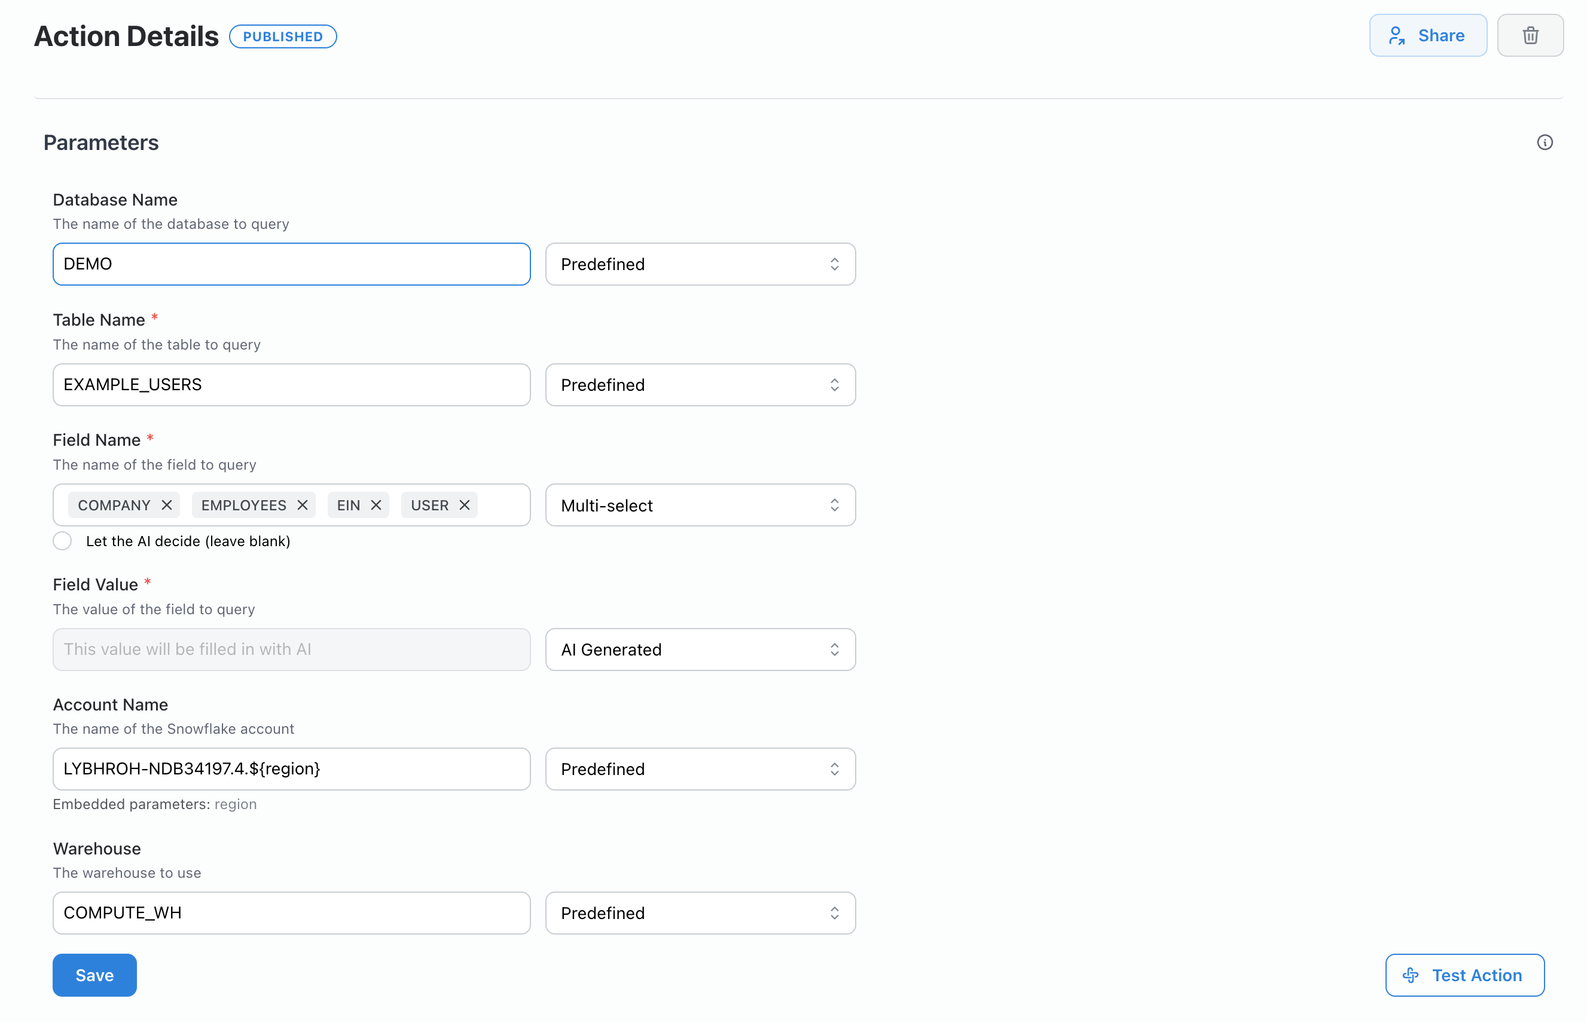Remove the EIN tag via X icon
This screenshot has width=1587, height=1023.
click(376, 505)
